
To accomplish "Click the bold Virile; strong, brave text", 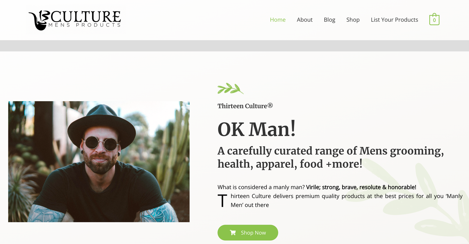I will (361, 187).
